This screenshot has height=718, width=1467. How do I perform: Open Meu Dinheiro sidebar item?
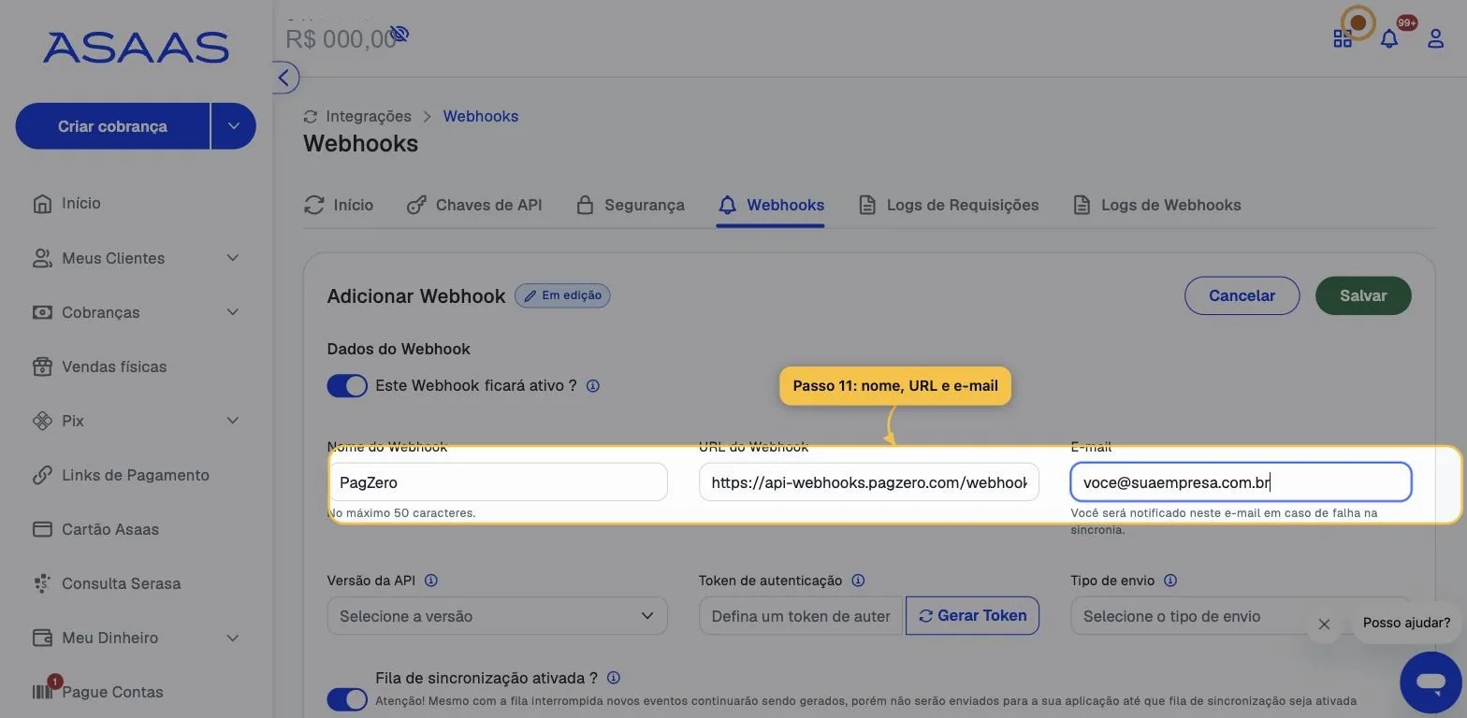pyautogui.click(x=109, y=638)
